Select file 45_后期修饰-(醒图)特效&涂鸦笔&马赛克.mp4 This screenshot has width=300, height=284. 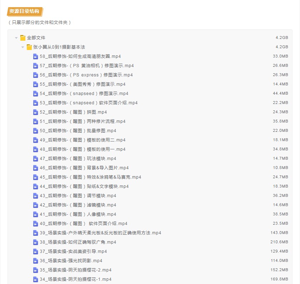point(90,177)
